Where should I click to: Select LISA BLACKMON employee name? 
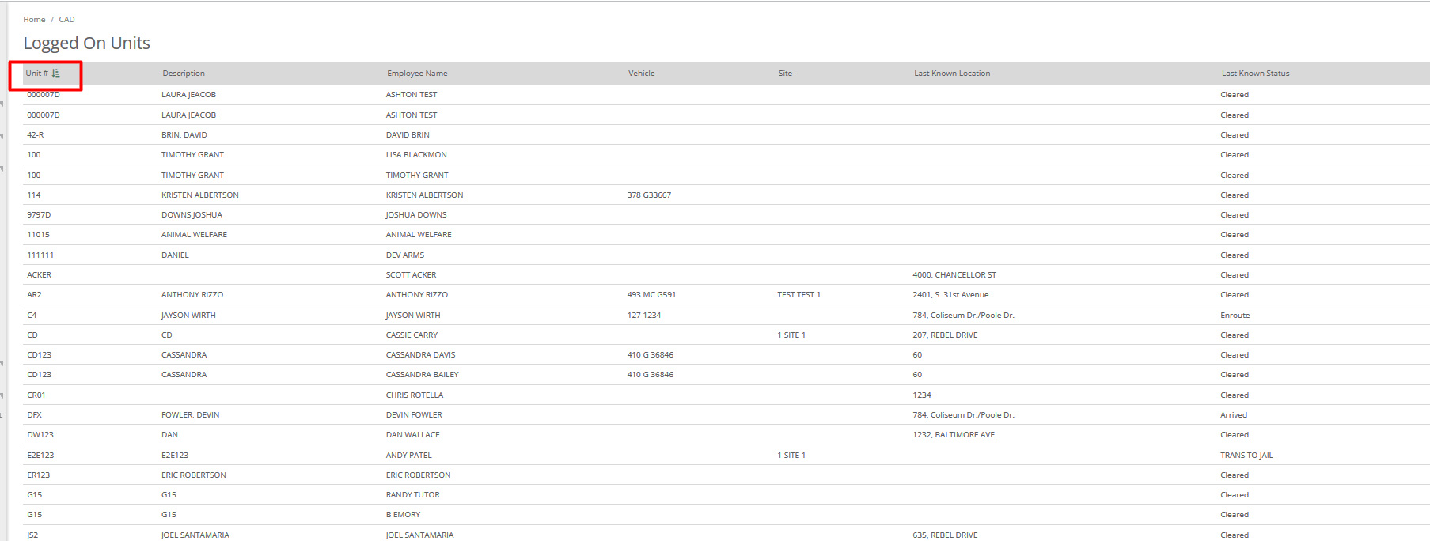[x=416, y=154]
